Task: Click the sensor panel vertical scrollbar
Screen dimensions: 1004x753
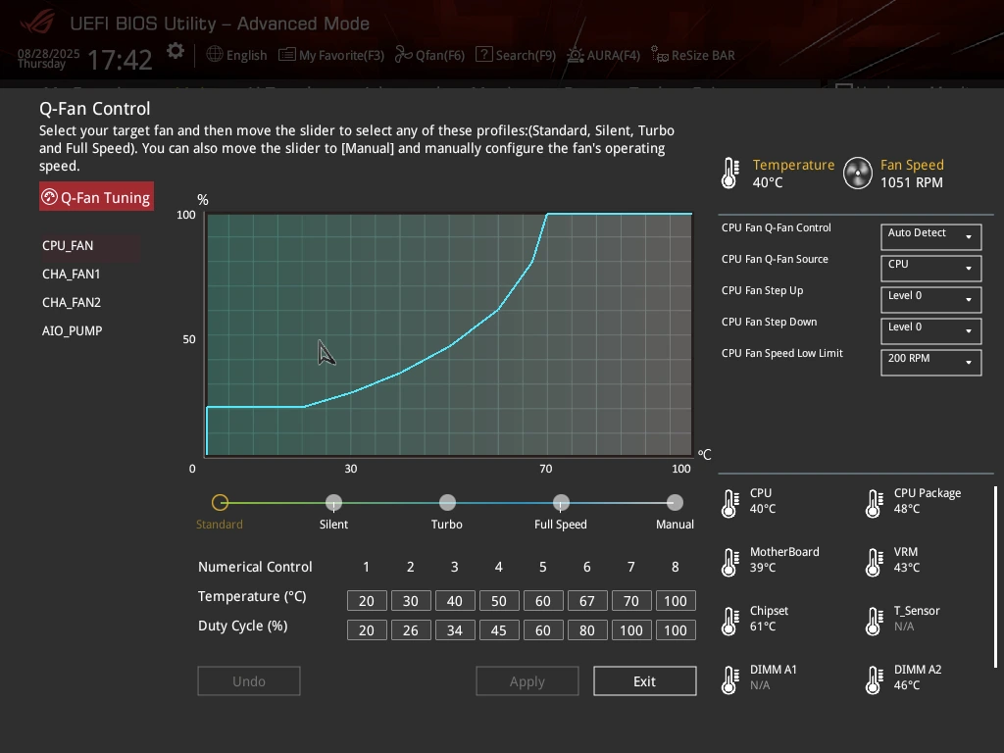Action: point(995,577)
